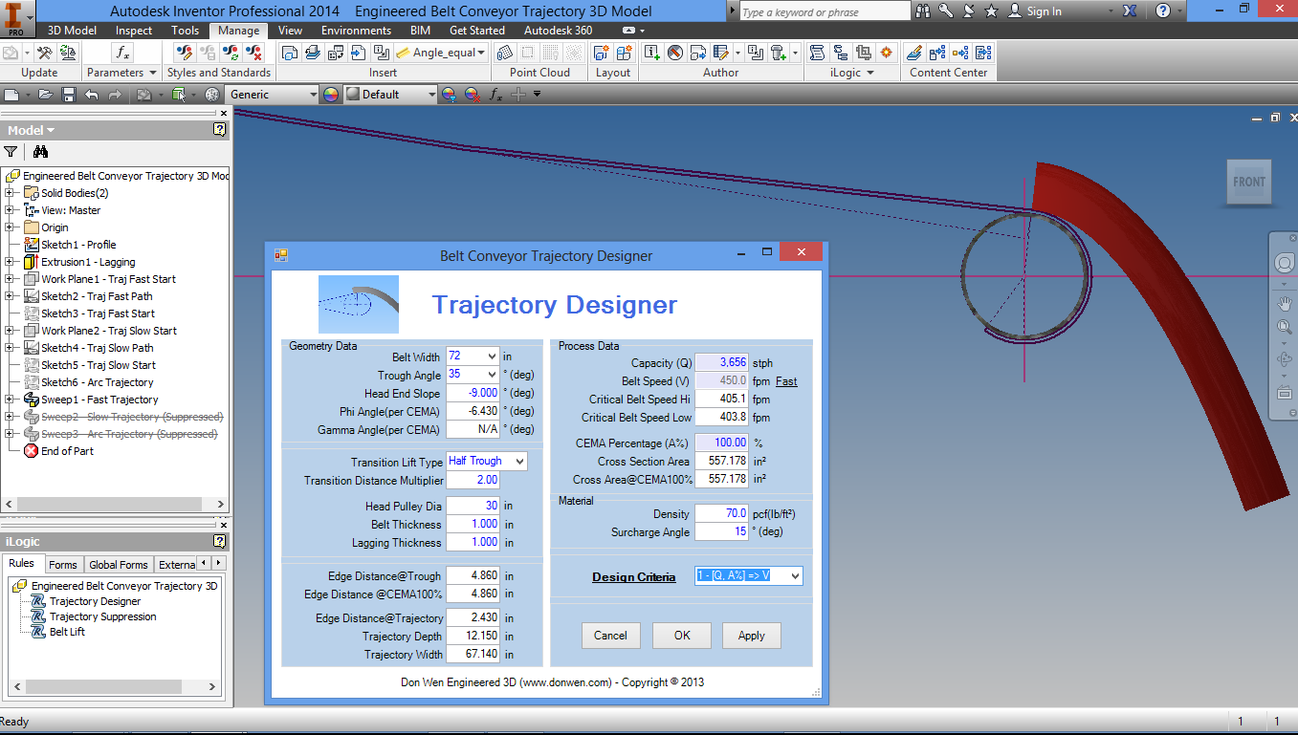Click the Import icon in Insert panel

[358, 53]
